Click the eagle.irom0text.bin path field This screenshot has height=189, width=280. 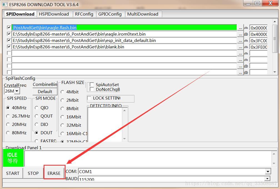pos(124,34)
